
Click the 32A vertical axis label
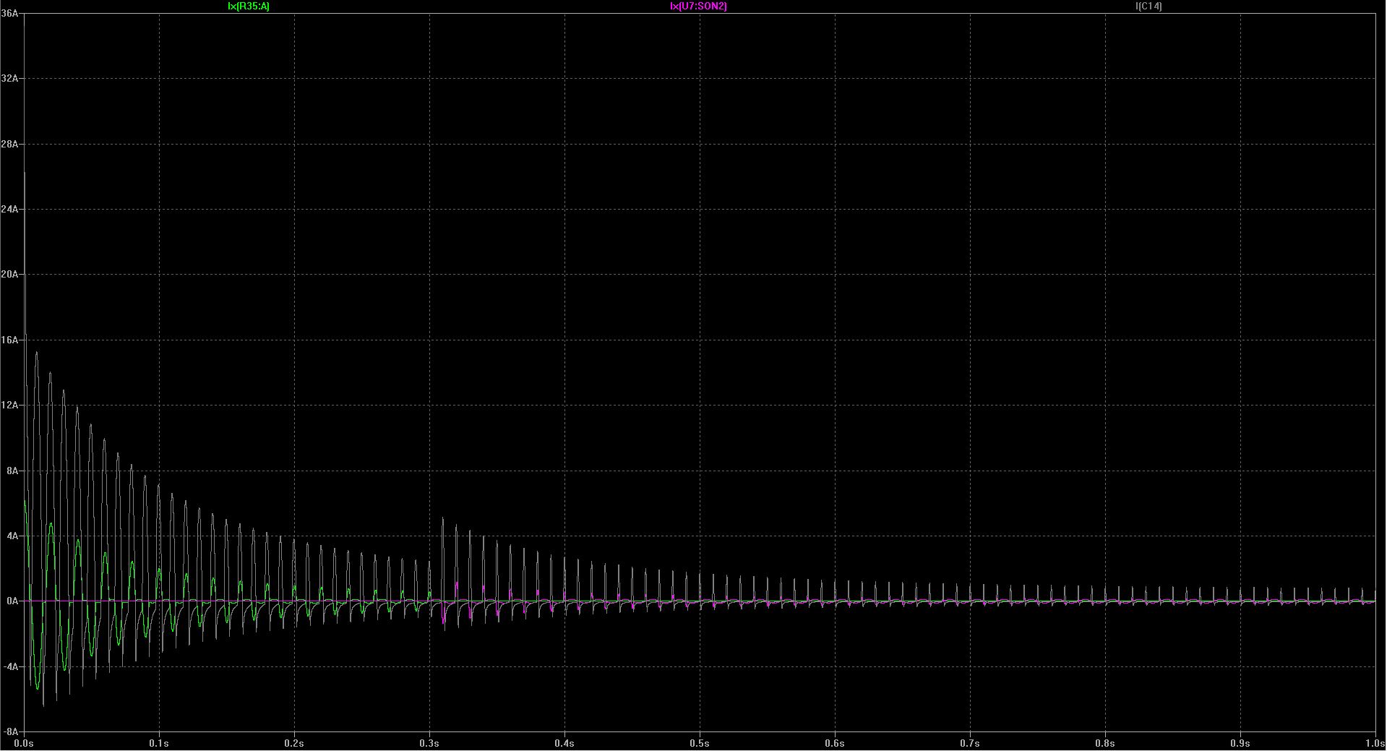(9, 78)
